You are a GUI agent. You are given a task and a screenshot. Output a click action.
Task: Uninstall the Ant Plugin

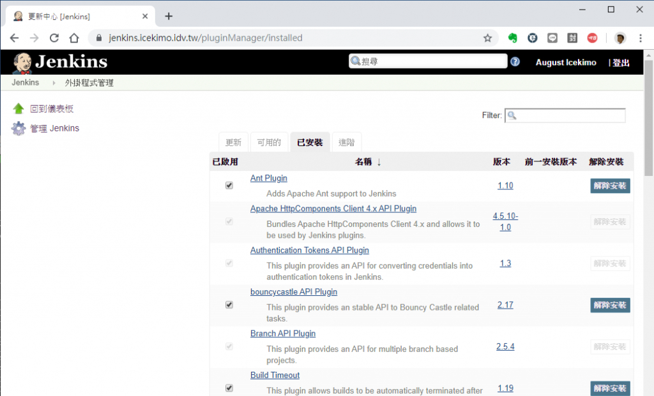click(610, 186)
